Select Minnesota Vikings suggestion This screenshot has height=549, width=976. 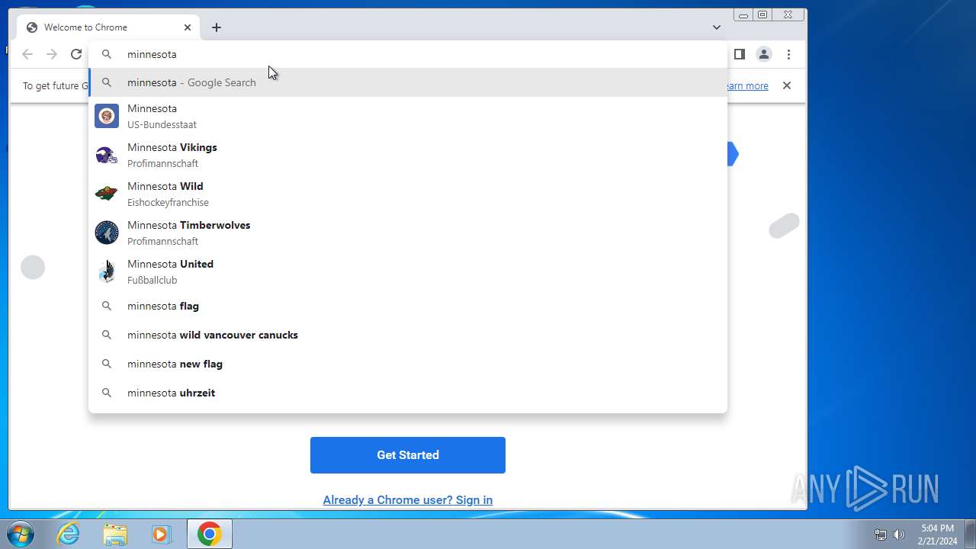point(408,155)
